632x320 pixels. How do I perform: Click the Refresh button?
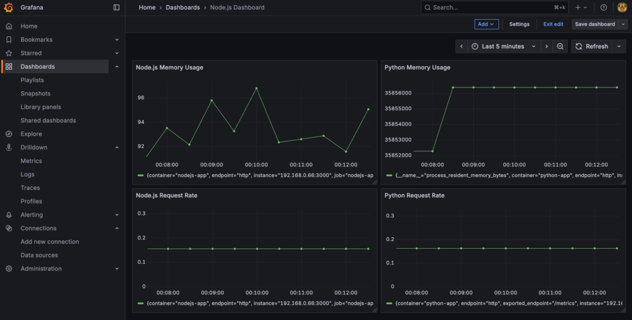pyautogui.click(x=592, y=46)
